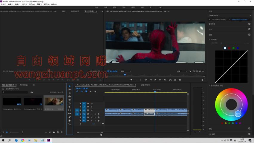The height and width of the screenshot is (143, 254).
Task: Toggle lock on A1 track
Action: pos(81,114)
